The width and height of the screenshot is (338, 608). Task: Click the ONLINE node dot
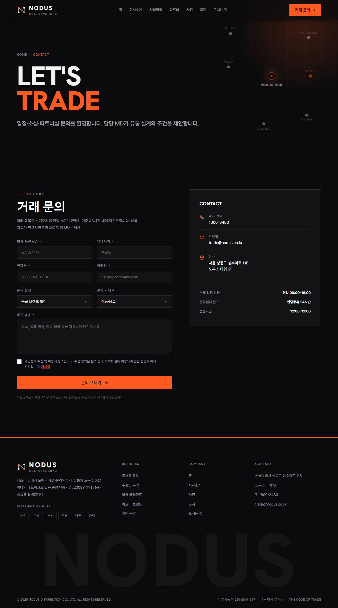pos(307,115)
